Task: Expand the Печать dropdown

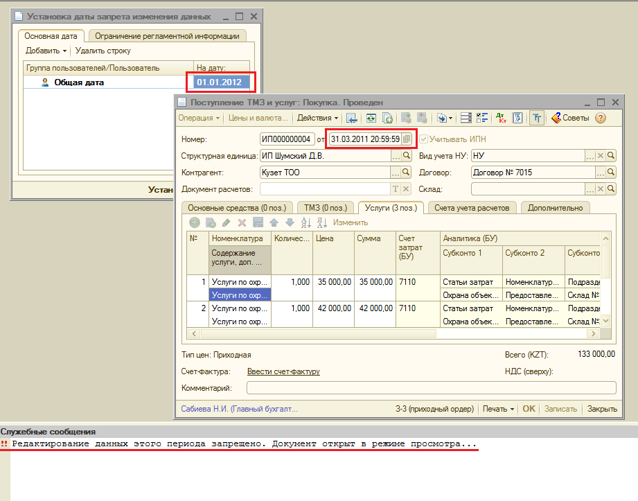Action: [499, 409]
